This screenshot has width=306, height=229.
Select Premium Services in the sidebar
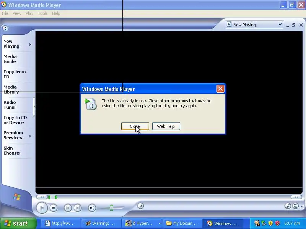pos(13,135)
